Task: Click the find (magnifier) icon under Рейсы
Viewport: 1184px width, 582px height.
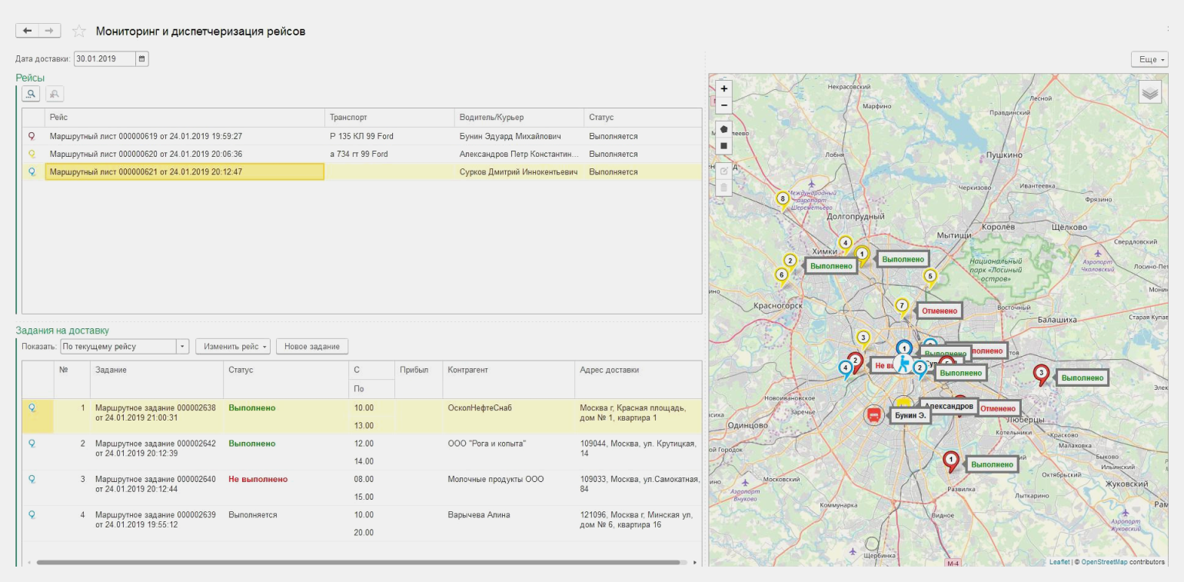Action: [x=31, y=94]
